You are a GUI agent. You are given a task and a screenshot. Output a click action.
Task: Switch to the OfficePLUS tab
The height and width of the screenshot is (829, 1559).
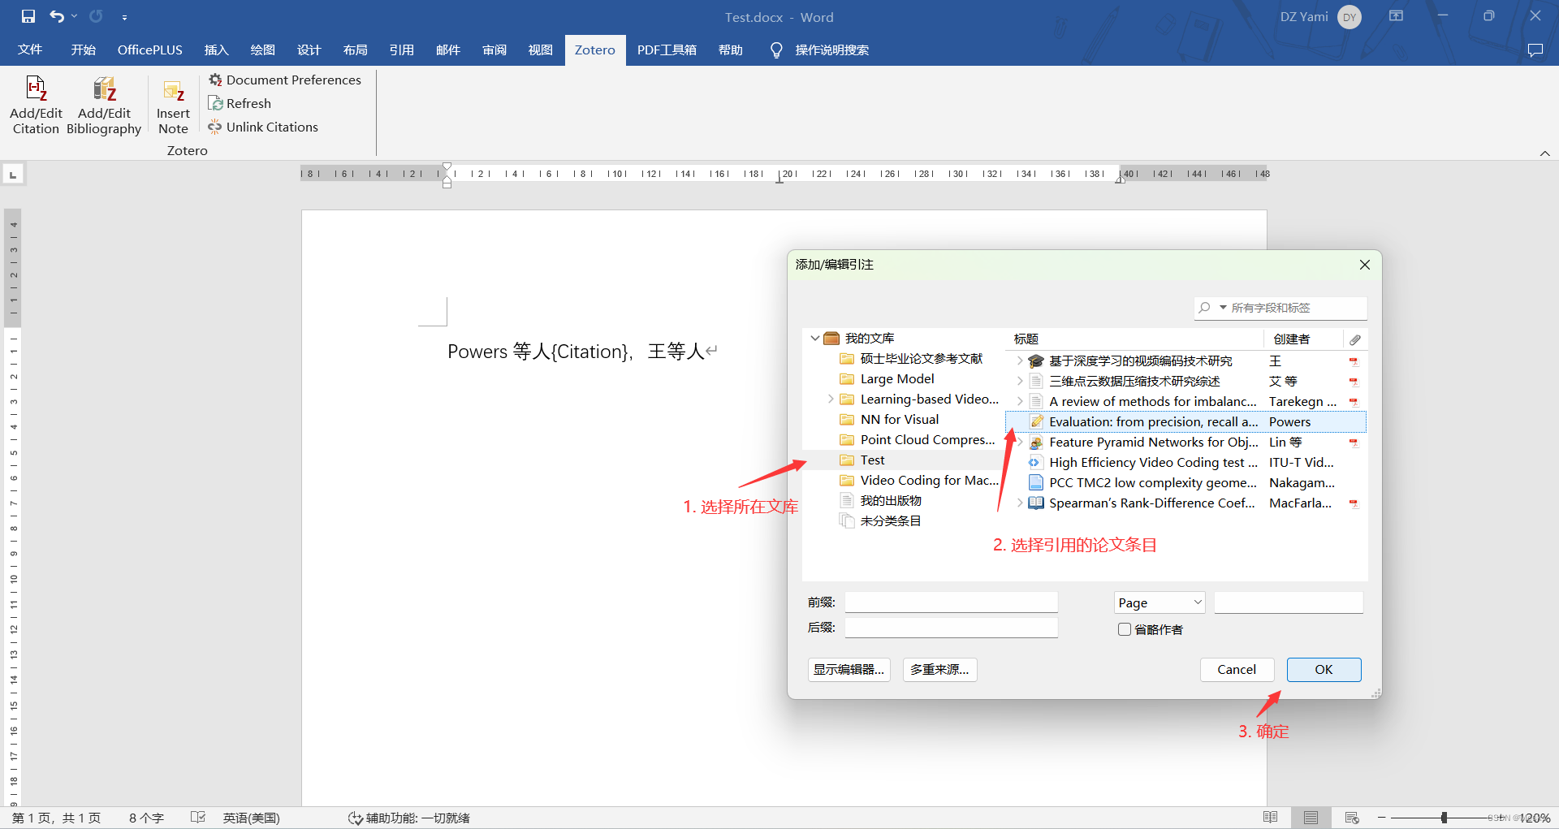pyautogui.click(x=150, y=50)
